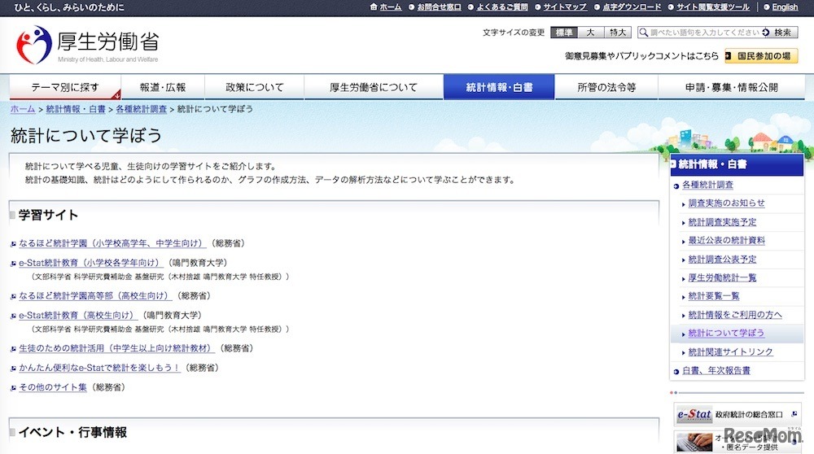Click the e-Stat 政府統計の総合窓口 banner
This screenshot has width=814, height=454.
pyautogui.click(x=737, y=414)
